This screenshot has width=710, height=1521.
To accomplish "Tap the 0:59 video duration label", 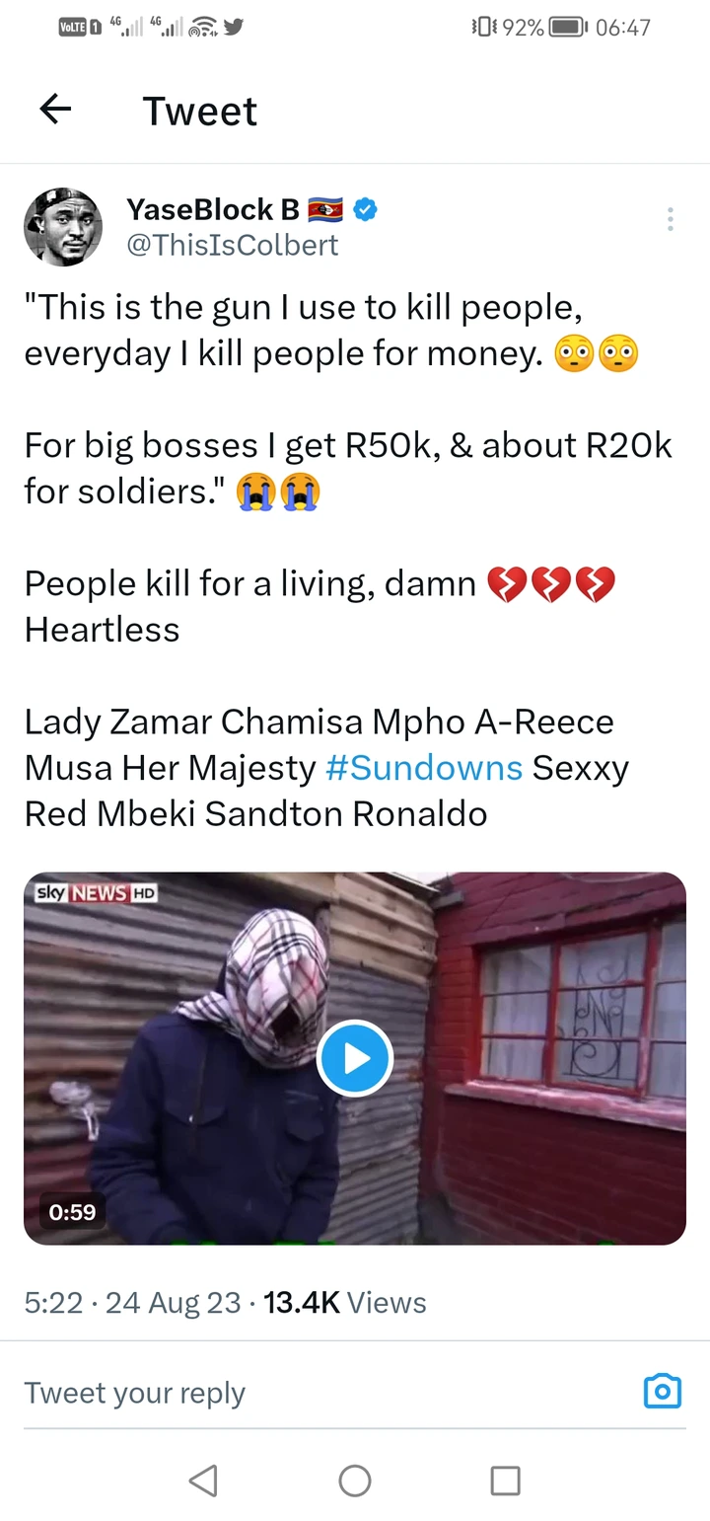I will coord(72,1211).
